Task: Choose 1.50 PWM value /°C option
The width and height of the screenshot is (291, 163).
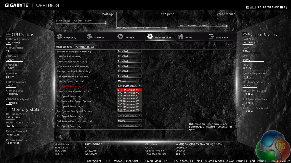Action: click(129, 98)
